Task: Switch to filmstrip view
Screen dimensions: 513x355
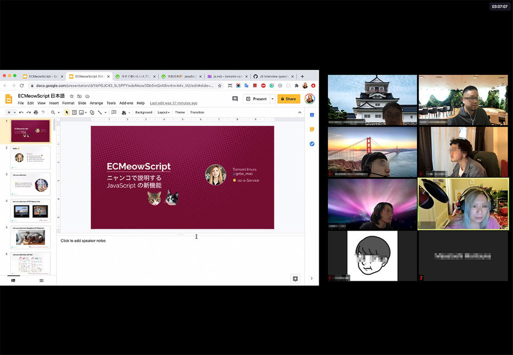Action: [13, 280]
